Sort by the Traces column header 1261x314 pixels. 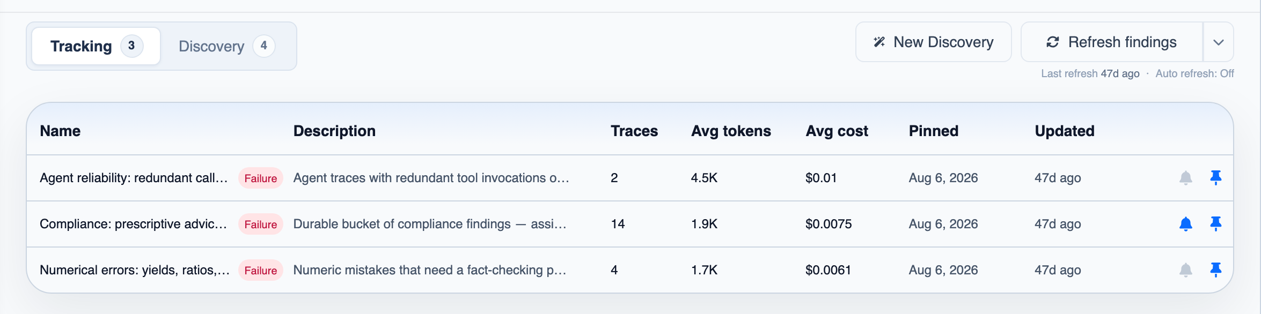coord(634,131)
